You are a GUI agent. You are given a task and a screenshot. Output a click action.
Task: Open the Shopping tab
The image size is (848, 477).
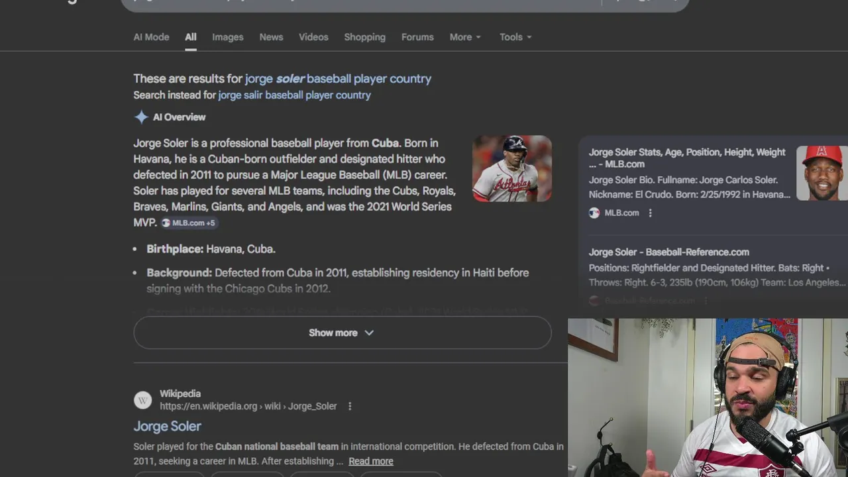[364, 37]
